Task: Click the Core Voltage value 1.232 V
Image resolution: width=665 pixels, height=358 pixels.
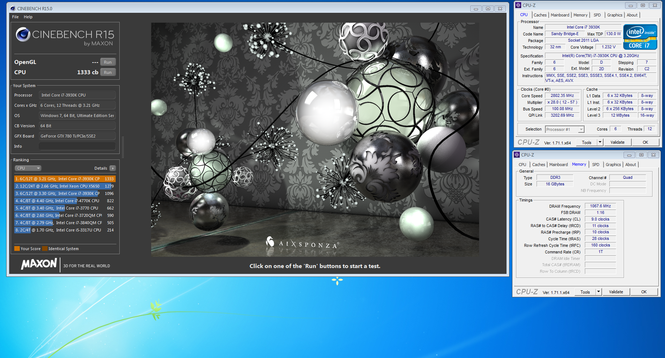Action: pyautogui.click(x=609, y=47)
